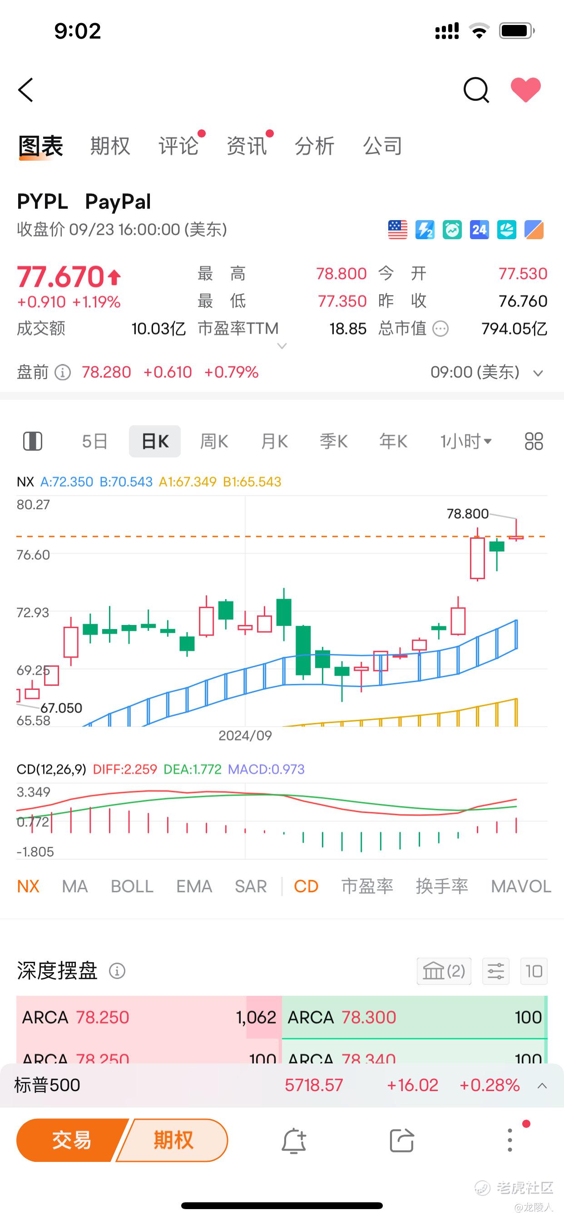Change depth levels 10 button
The width and height of the screenshot is (564, 1220).
tap(534, 971)
